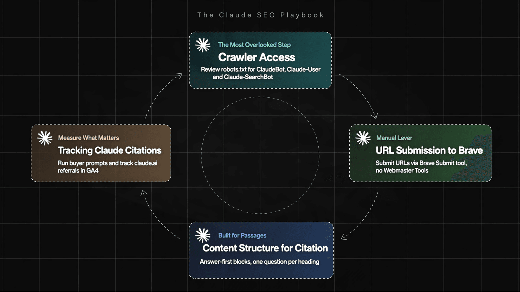Click the 'Built for Passages' label
This screenshot has width=520, height=292.
click(242, 235)
